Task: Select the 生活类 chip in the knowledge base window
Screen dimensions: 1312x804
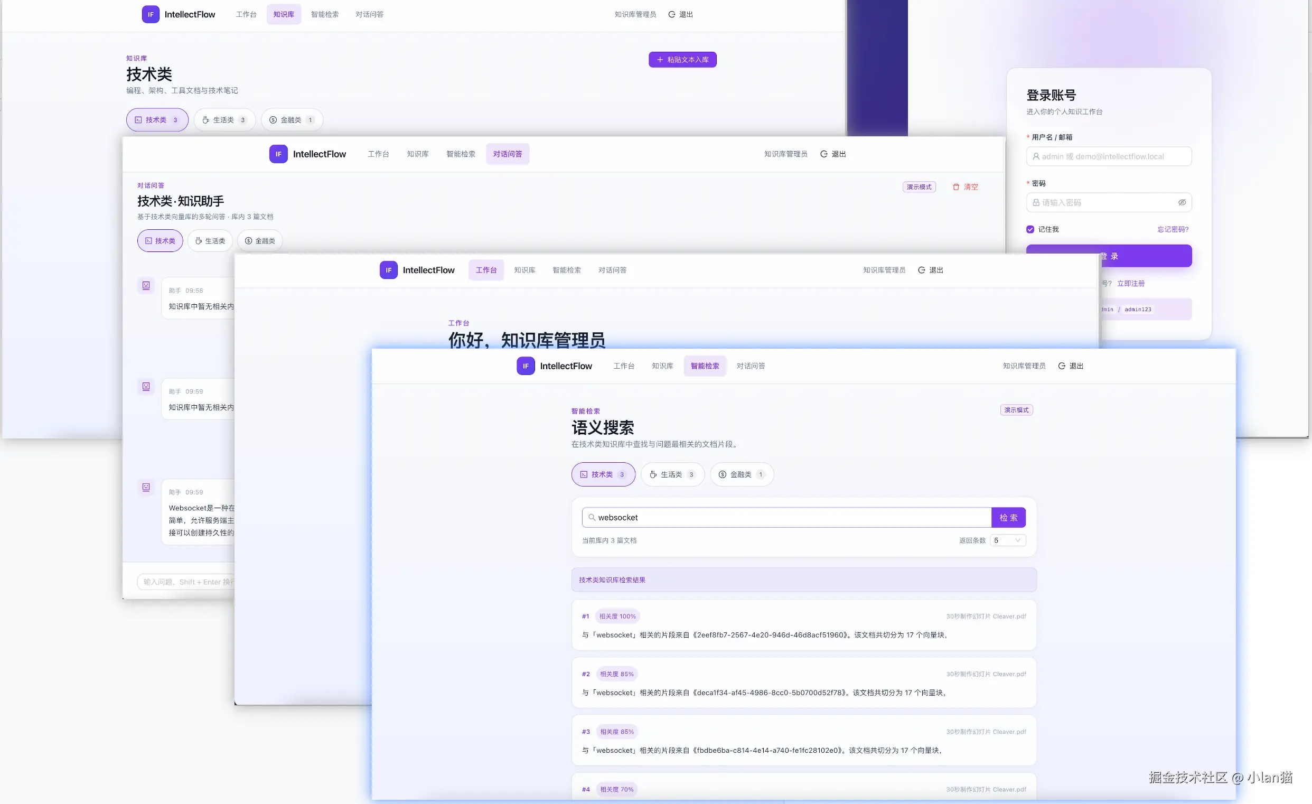Action: (224, 120)
